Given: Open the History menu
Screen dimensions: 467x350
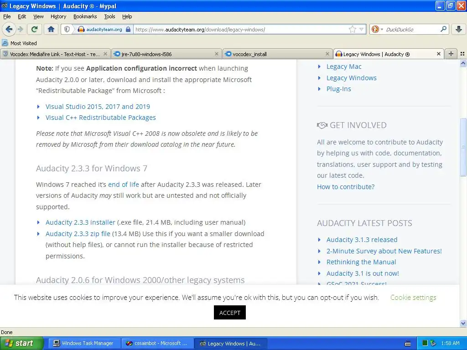Looking at the screenshot, I should pyautogui.click(x=58, y=16).
